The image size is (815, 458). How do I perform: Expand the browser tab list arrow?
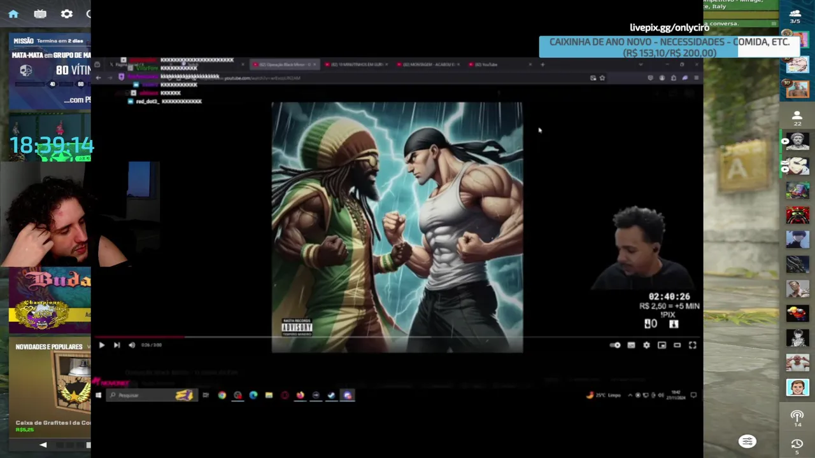pos(641,64)
